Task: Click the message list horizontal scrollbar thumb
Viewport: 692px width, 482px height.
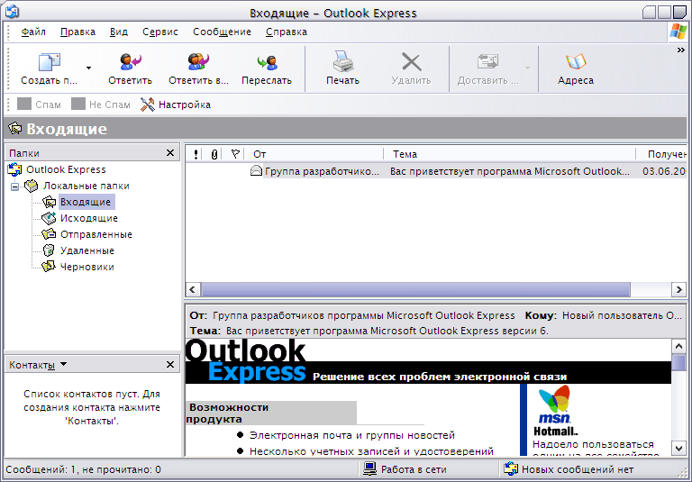Action: point(415,290)
